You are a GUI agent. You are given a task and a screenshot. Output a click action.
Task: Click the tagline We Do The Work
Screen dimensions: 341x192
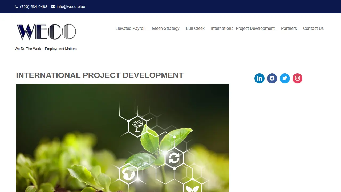46,49
